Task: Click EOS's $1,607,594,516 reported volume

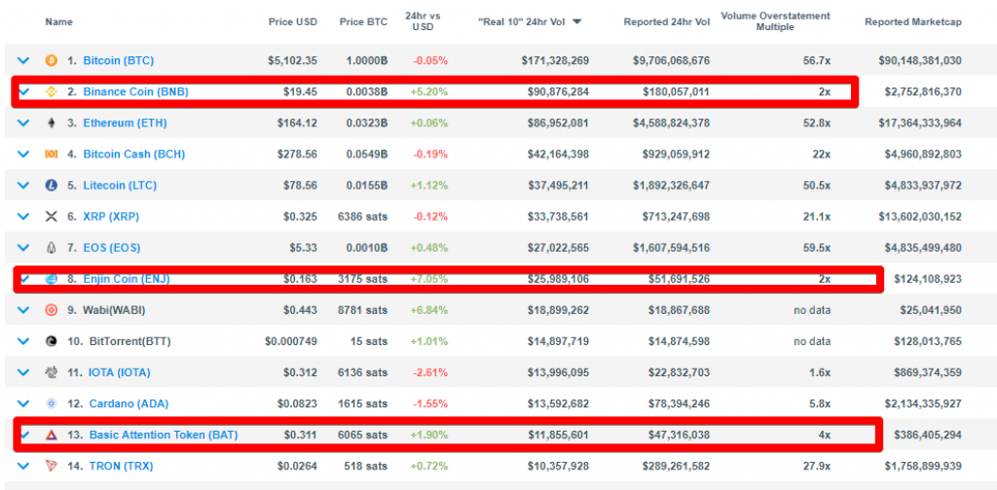Action: [x=672, y=248]
